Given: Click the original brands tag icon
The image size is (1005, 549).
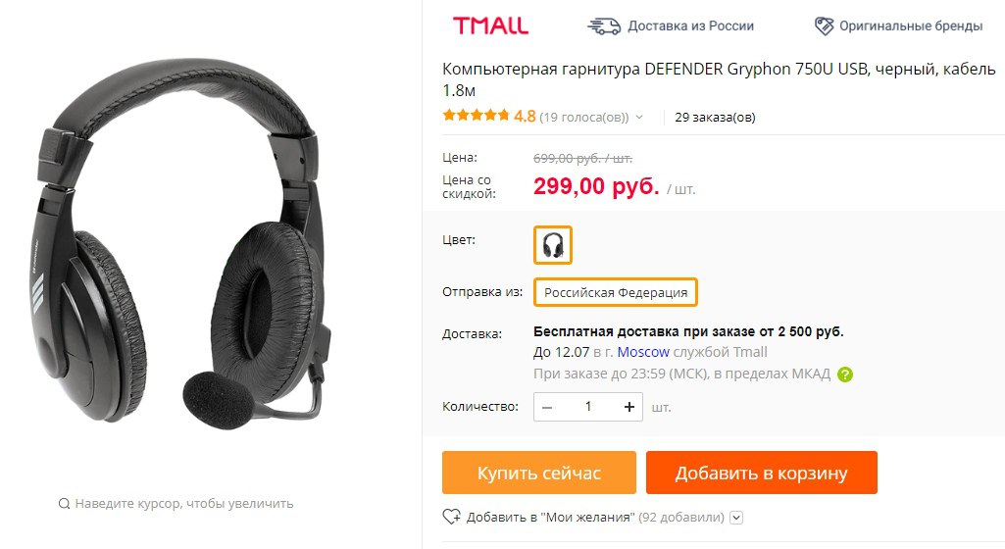Looking at the screenshot, I should 825,26.
